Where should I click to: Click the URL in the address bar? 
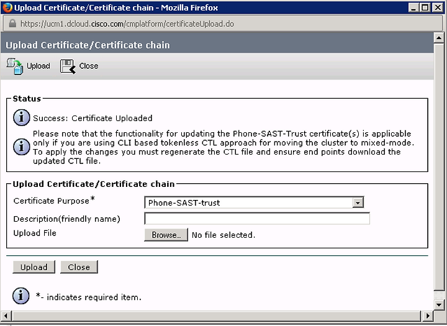coord(127,24)
